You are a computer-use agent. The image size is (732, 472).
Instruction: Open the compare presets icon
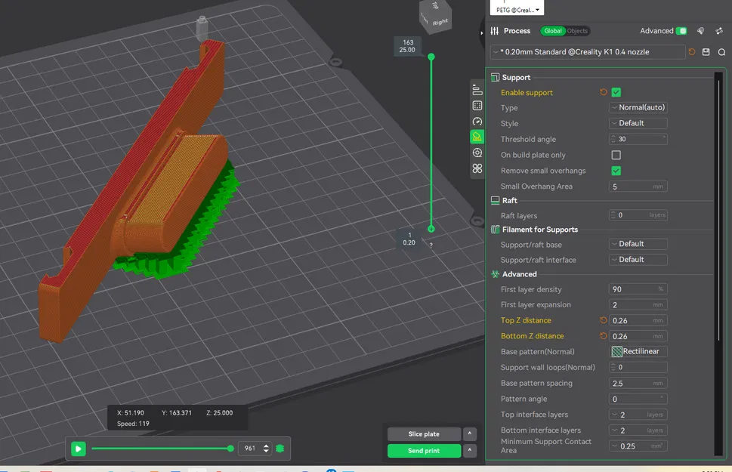[x=719, y=31]
